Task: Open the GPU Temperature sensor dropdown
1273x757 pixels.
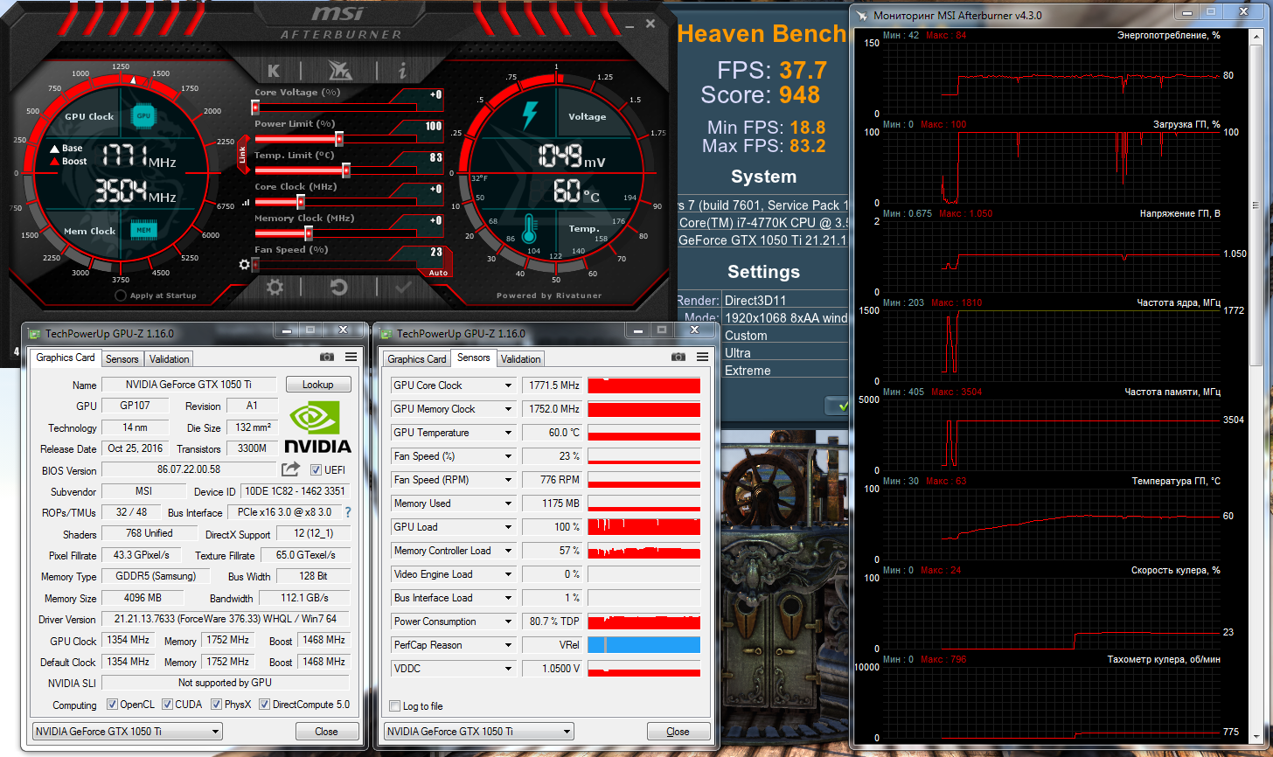Action: coord(507,433)
